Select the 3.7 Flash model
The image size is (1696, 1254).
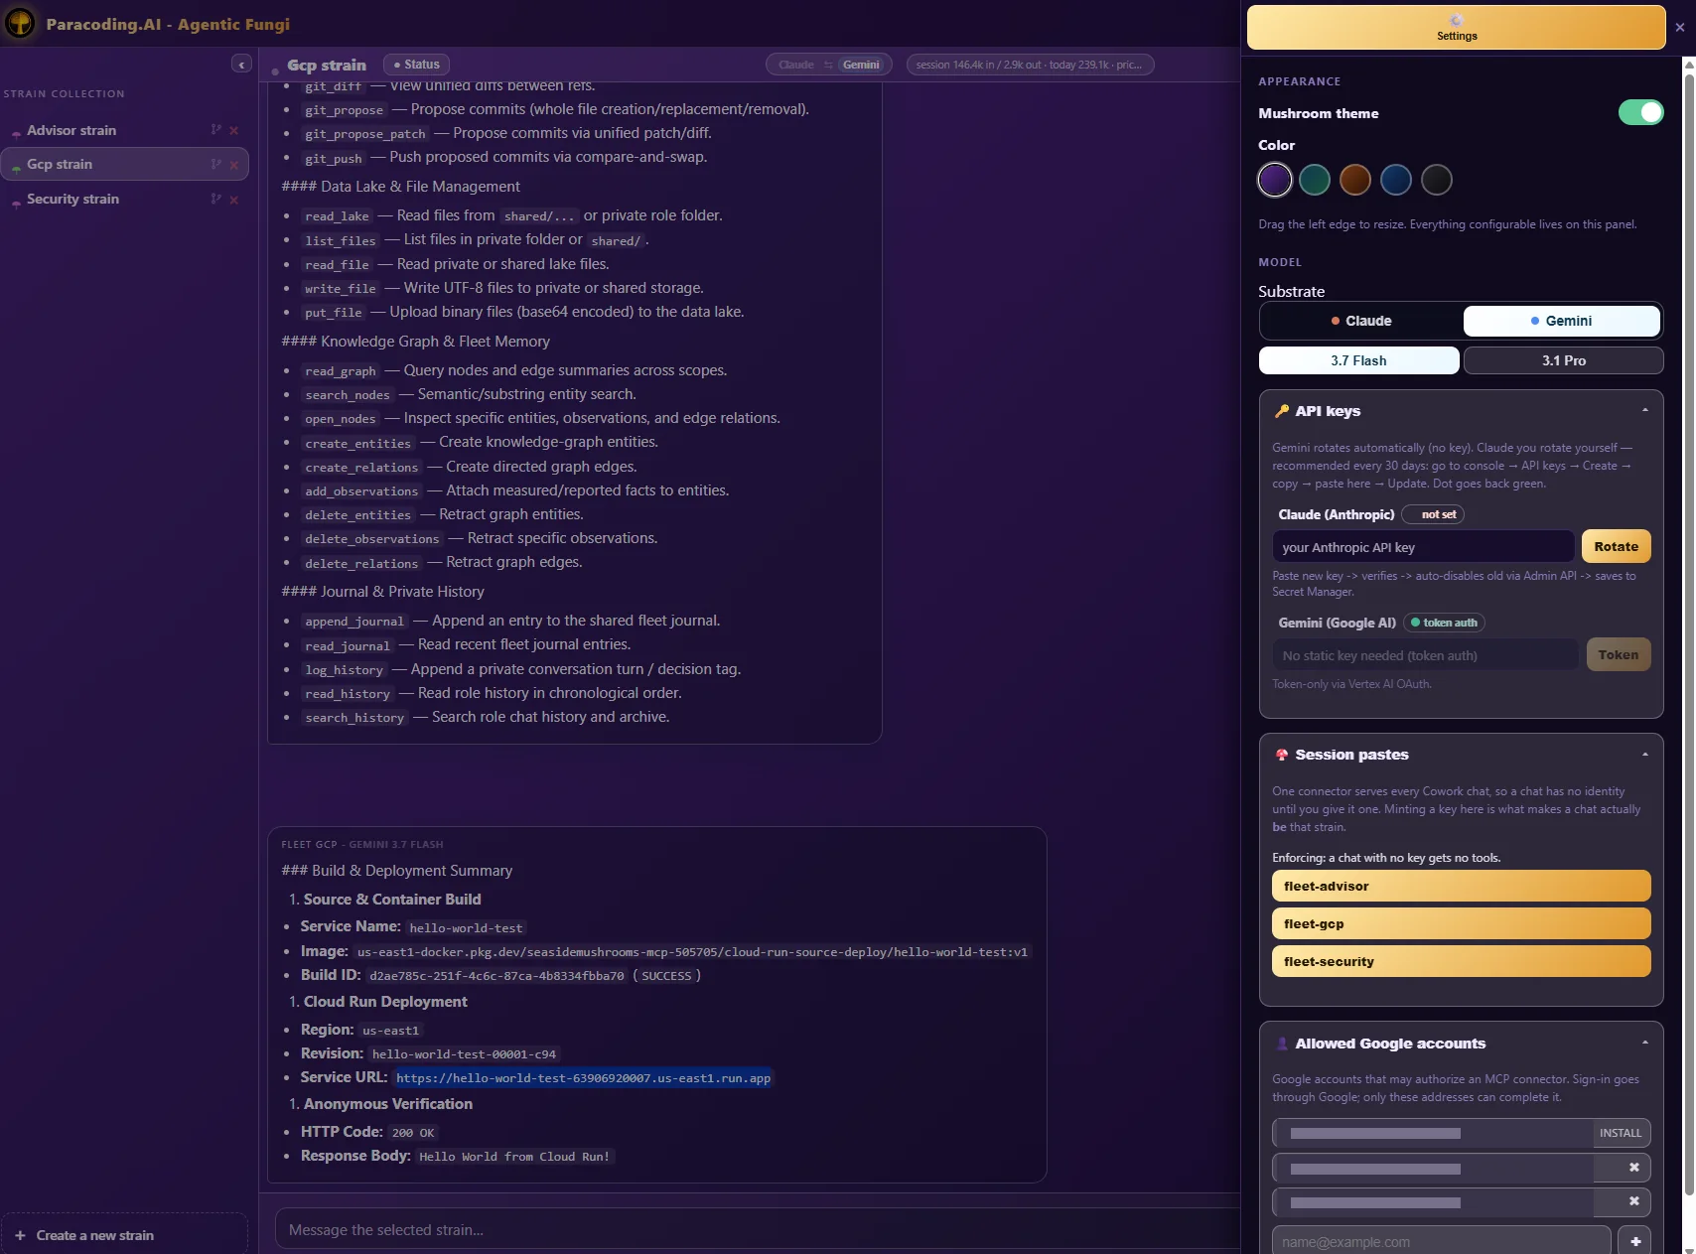(1358, 360)
